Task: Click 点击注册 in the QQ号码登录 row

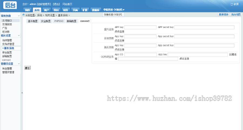Action: point(184,59)
